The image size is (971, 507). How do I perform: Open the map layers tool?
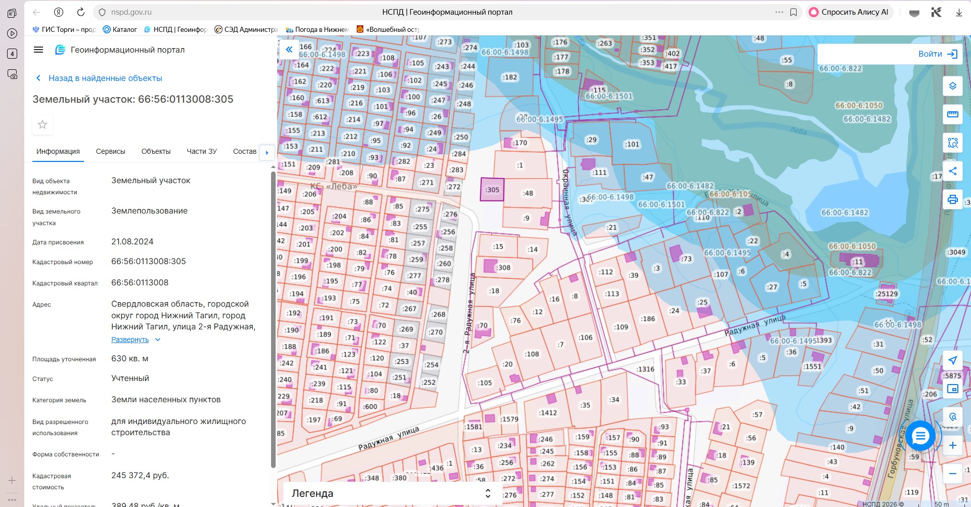(x=952, y=86)
